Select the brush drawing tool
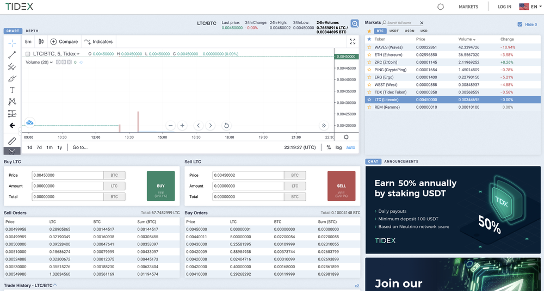The width and height of the screenshot is (544, 291). [12, 78]
